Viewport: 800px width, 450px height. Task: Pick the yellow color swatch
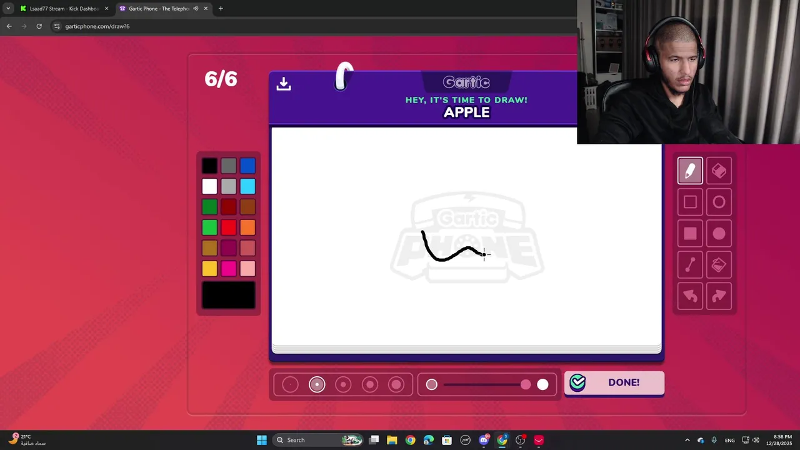pyautogui.click(x=209, y=269)
